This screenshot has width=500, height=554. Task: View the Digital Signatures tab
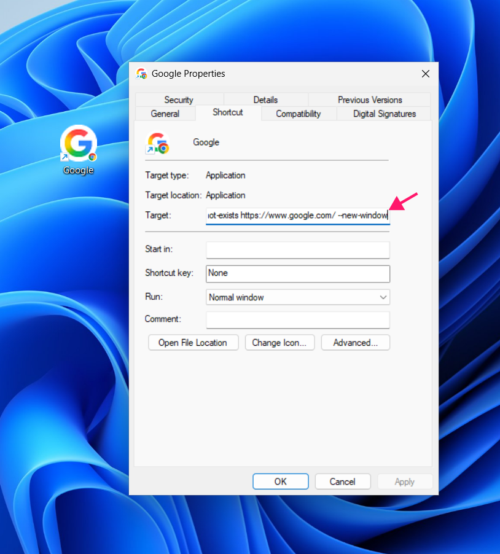coord(385,114)
